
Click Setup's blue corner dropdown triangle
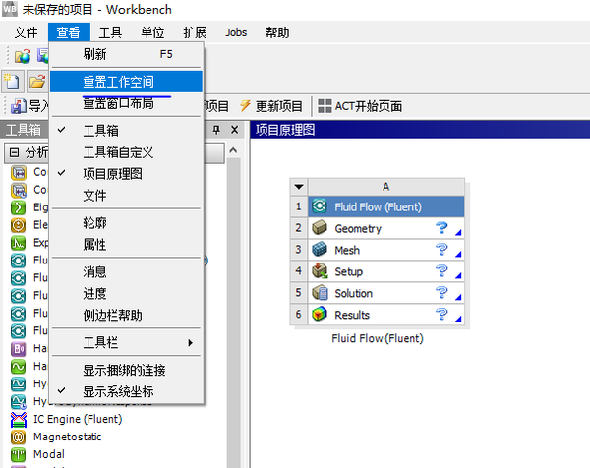458,275
